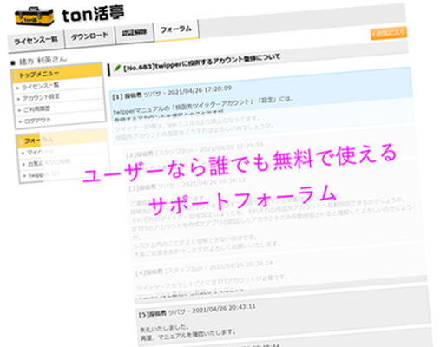Open the 認証解除 tab
This screenshot has height=347, width=447.
[135, 33]
